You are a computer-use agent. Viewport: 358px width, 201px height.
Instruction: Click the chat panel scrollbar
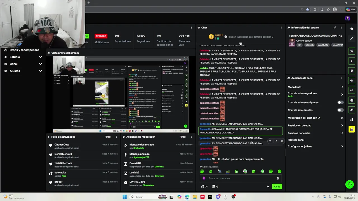(285, 152)
